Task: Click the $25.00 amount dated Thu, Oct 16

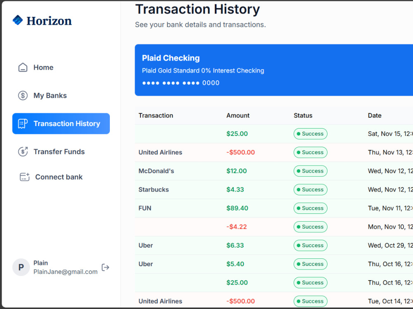Action: tap(237, 283)
